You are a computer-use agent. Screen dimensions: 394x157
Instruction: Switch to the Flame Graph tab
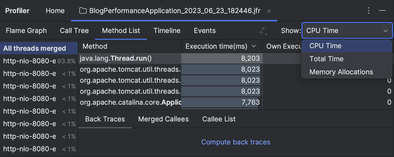coord(26,31)
